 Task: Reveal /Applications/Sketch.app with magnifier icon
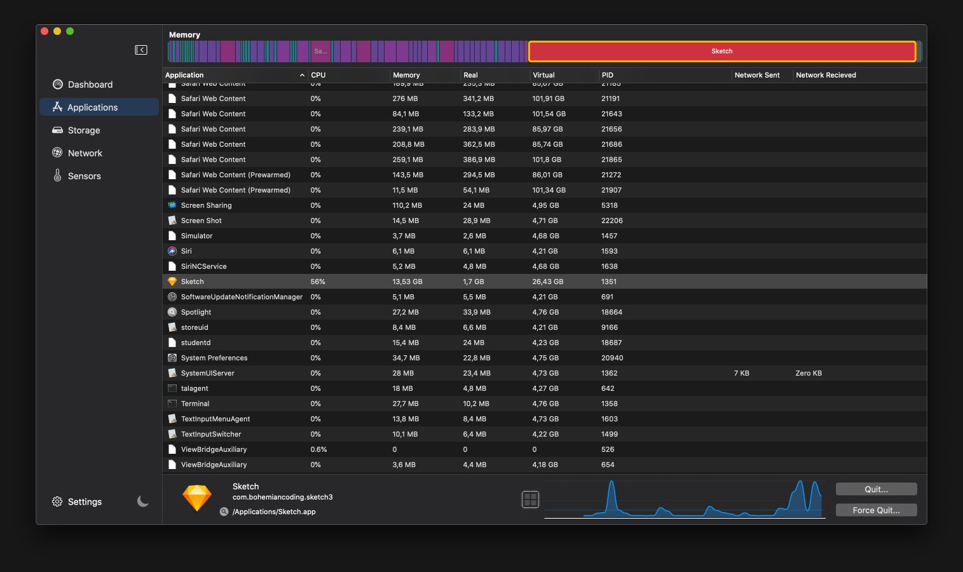pyautogui.click(x=224, y=512)
